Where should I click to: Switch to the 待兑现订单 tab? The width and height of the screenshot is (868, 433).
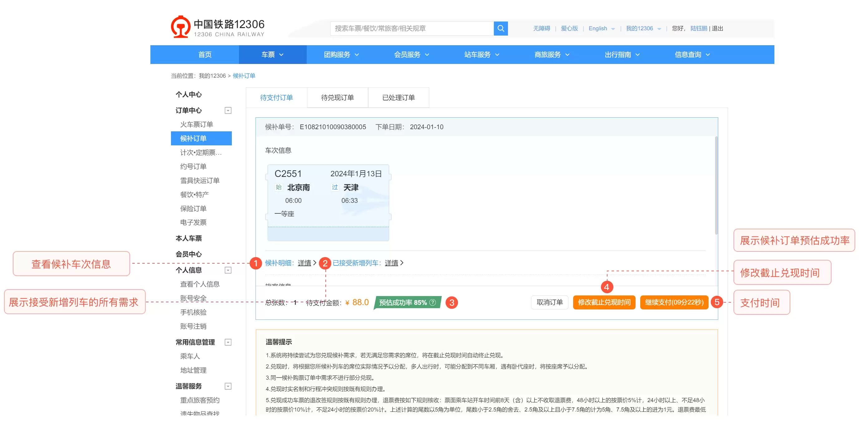(337, 97)
